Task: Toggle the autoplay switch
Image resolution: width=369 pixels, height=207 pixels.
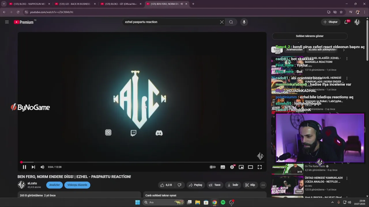Action: (x=212, y=167)
